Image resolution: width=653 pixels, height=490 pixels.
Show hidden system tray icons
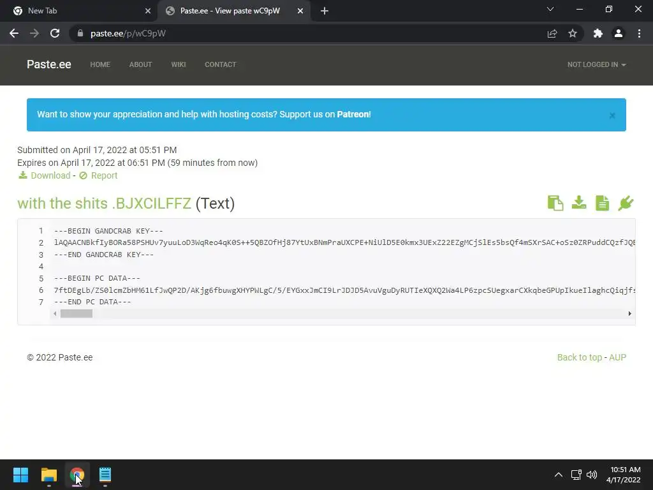(x=559, y=475)
